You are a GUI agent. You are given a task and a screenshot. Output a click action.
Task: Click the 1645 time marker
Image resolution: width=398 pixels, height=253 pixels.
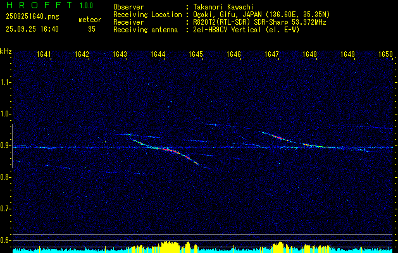(x=196, y=54)
